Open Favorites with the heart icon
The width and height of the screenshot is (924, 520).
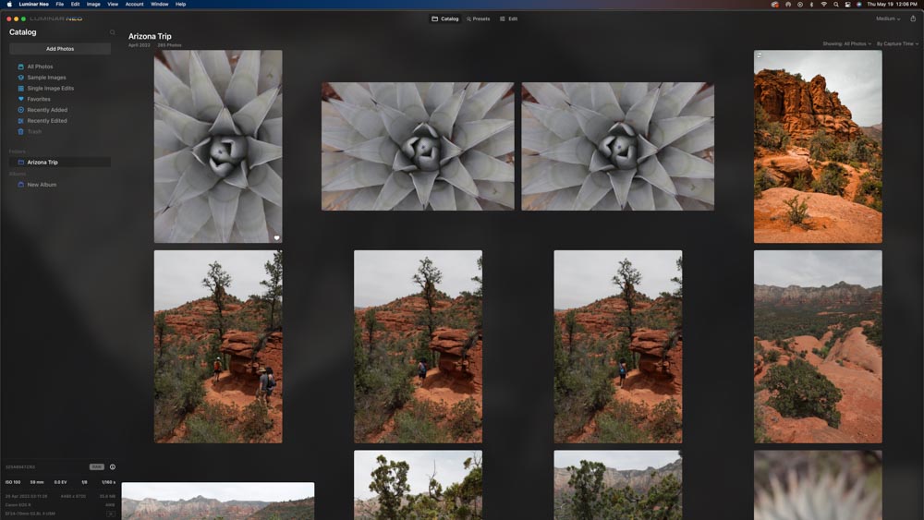click(21, 99)
